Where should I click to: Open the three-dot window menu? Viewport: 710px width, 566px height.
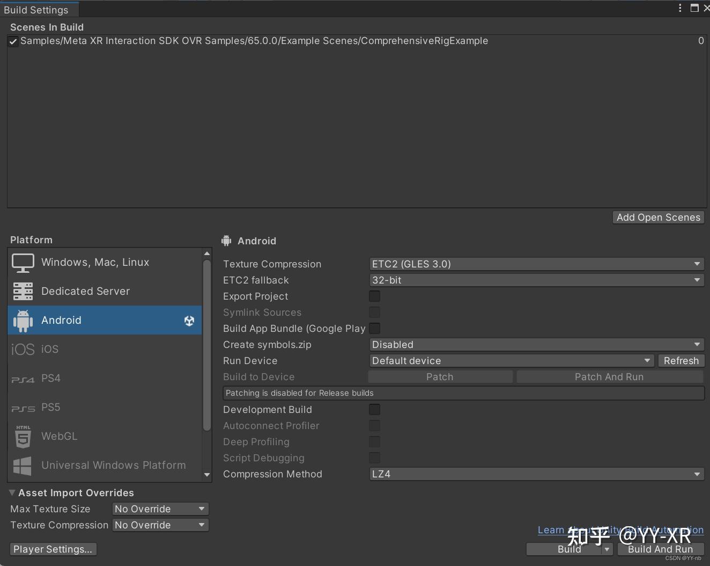[x=679, y=8]
